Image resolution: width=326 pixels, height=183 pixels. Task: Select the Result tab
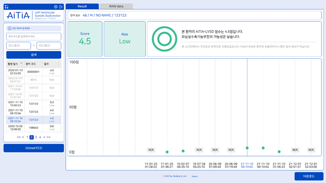(x=82, y=6)
